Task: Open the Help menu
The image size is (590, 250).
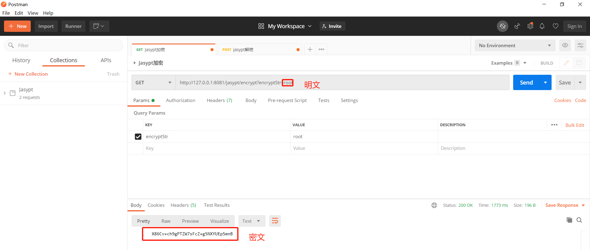Action: coord(48,13)
